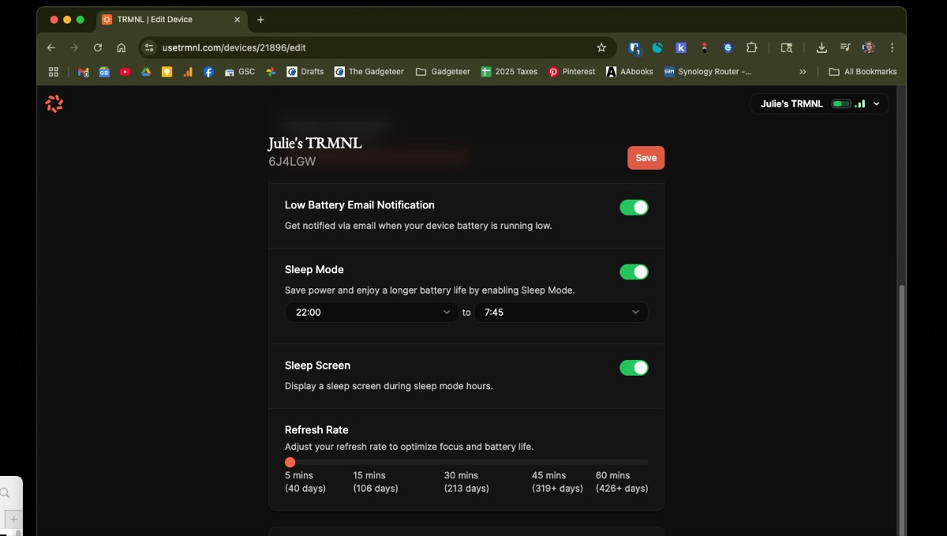947x536 pixels.
Task: Turn off Sleep Mode toggle
Action: 634,272
